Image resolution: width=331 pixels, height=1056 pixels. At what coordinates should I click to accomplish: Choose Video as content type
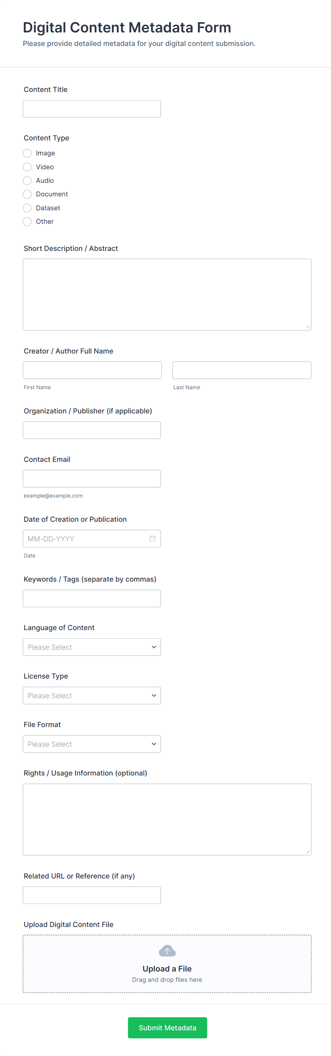[27, 167]
